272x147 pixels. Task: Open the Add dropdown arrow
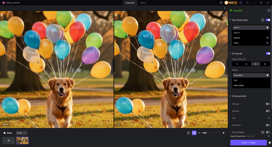(x=25, y=133)
